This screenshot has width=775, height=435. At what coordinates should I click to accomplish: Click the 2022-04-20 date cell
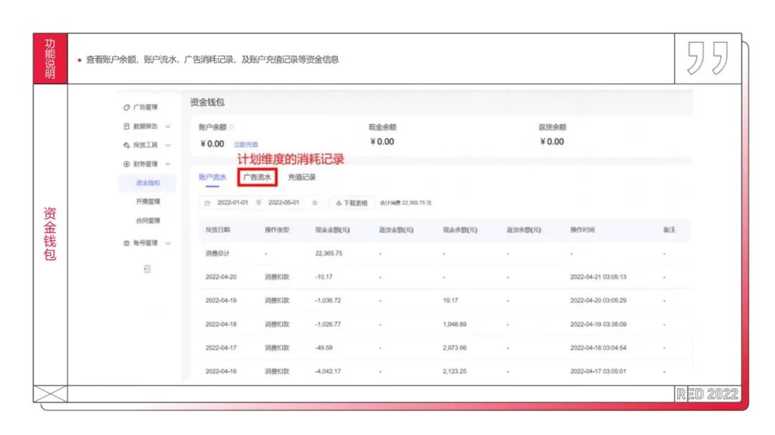[221, 277]
